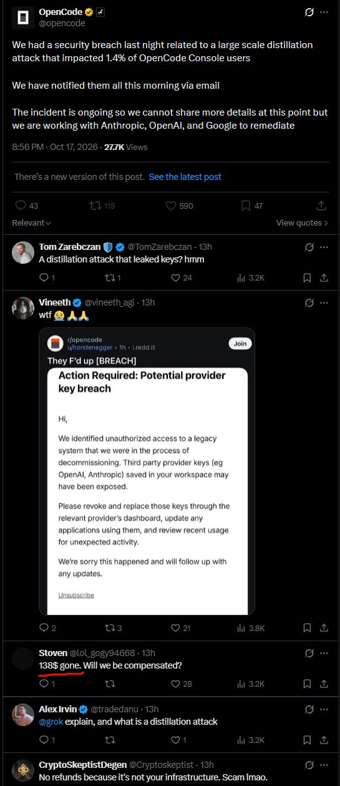Viewport: 340px width, 786px height.
Task: Share Alex Irvin's reply to grok
Action: [x=324, y=740]
